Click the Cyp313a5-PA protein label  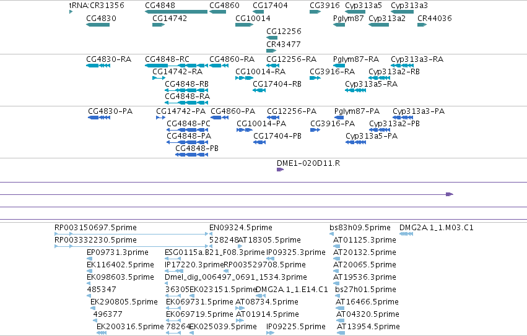click(372, 136)
